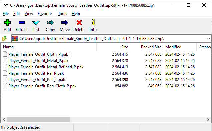Select file icon of Player_Female_Outfit_Cloth_P.pak
Screen dimensions: 212x131
pyautogui.click(x=5, y=54)
